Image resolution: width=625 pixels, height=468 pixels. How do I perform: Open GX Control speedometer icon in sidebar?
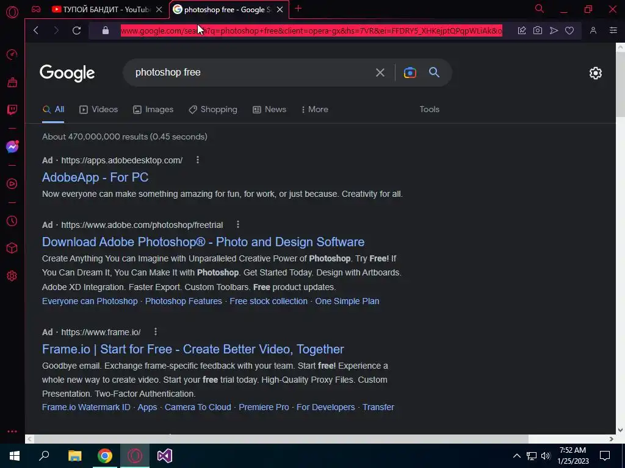click(x=12, y=54)
